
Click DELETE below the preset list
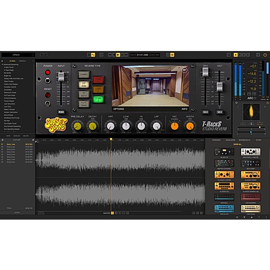click(x=26, y=136)
